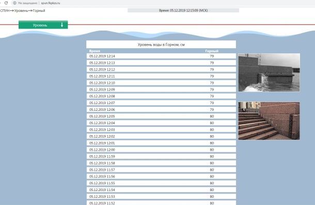315x205 pixels.
Task: Select row 05.12.2019 12:06
Action: (x=161, y=110)
